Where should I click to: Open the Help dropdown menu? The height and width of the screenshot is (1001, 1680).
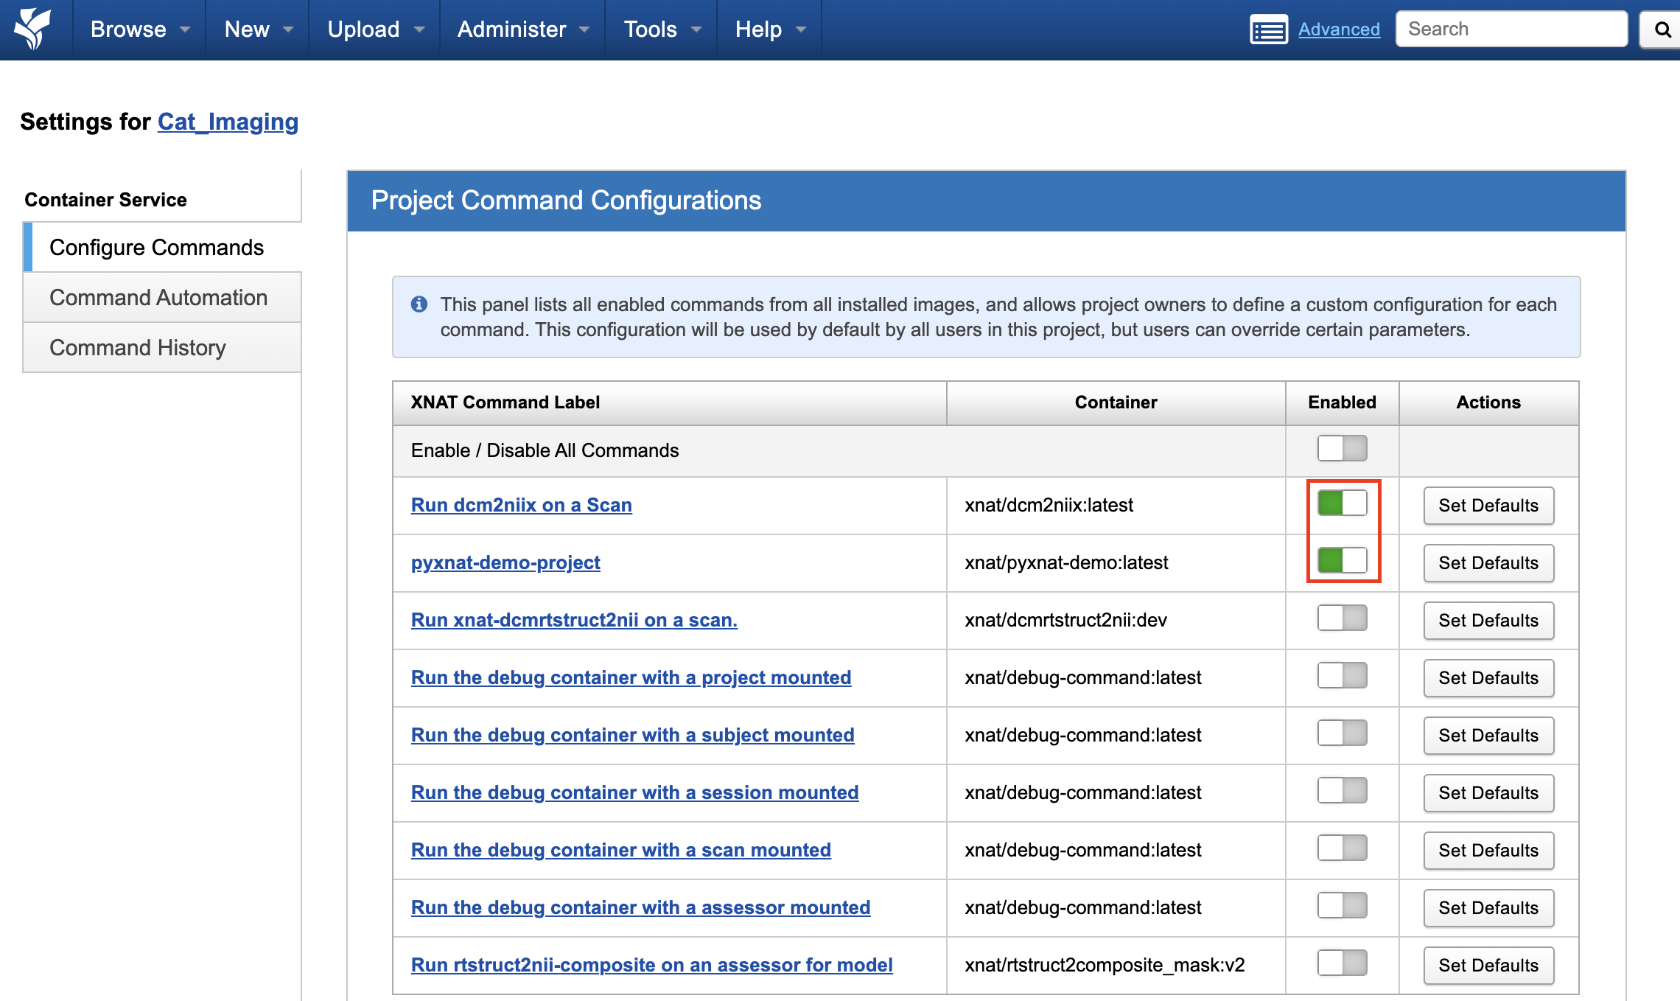[769, 29]
